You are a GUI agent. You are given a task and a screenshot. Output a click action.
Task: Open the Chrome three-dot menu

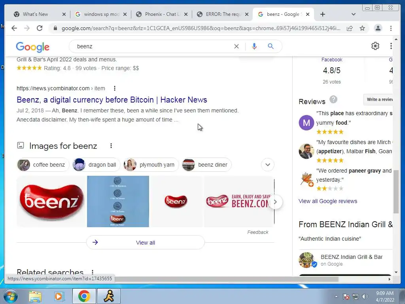pyautogui.click(x=391, y=28)
